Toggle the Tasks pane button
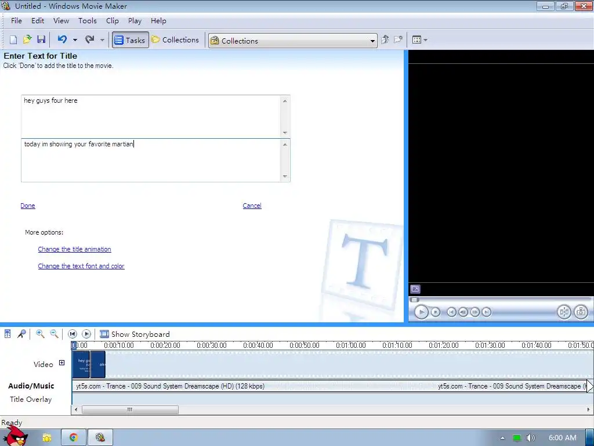 tap(130, 40)
